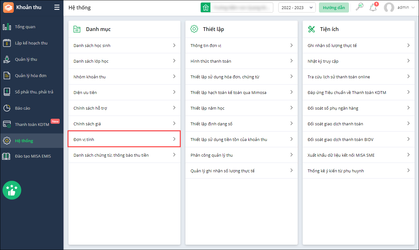Select Thanh toán KDTM sidebar item
419x250 pixels.
point(32,124)
